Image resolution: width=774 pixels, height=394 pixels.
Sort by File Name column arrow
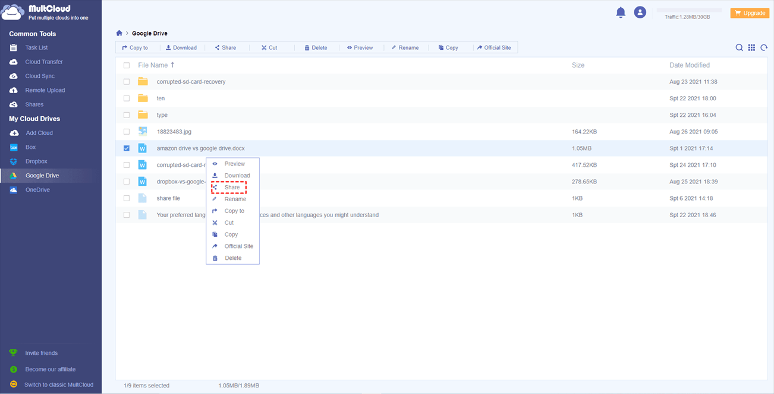[x=172, y=65]
